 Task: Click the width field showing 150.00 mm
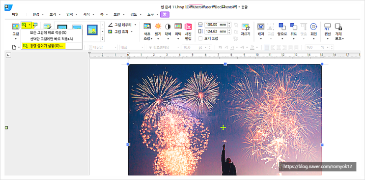click(x=216, y=25)
